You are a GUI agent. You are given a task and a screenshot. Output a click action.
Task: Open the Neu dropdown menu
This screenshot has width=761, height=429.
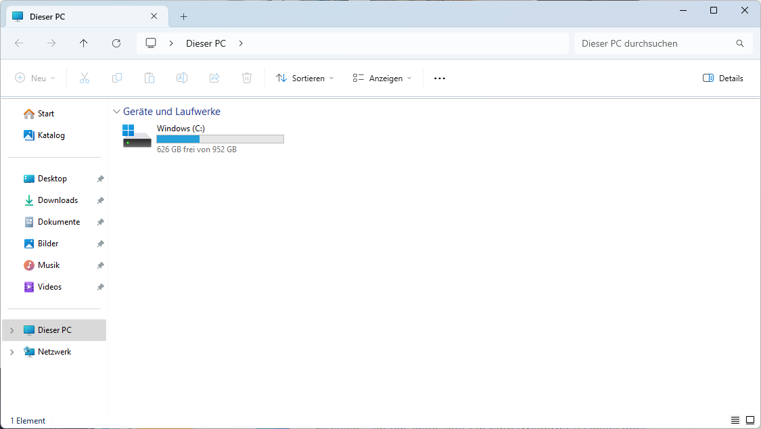pyautogui.click(x=35, y=78)
